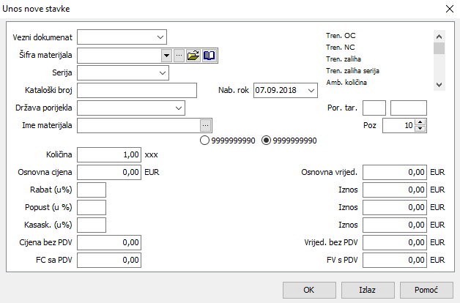Expand the Serija combo box

pos(162,72)
